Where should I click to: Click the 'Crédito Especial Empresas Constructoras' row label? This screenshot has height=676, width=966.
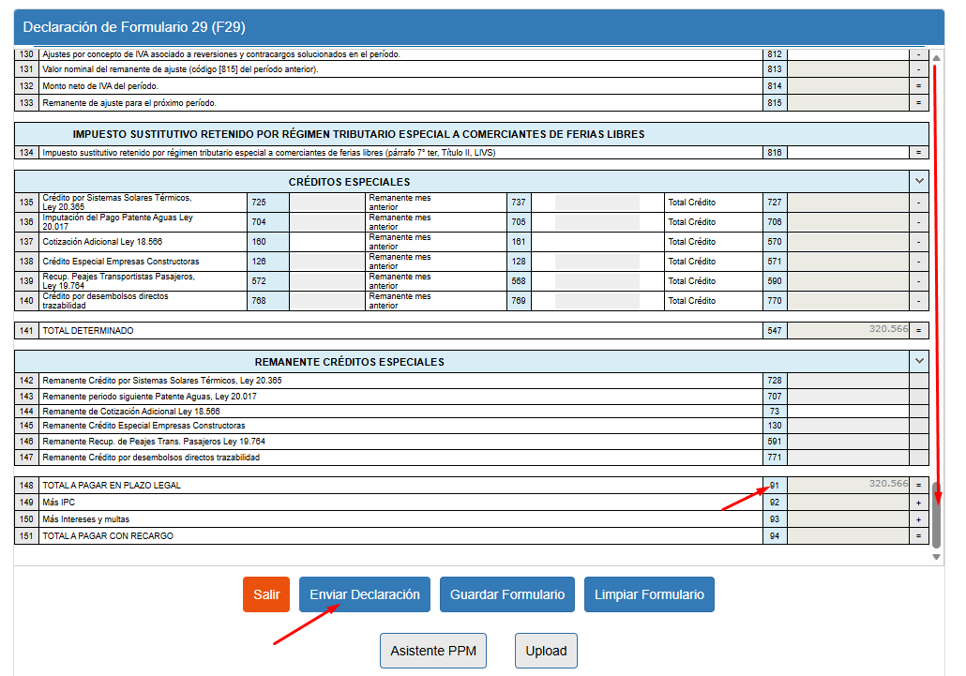[121, 261]
